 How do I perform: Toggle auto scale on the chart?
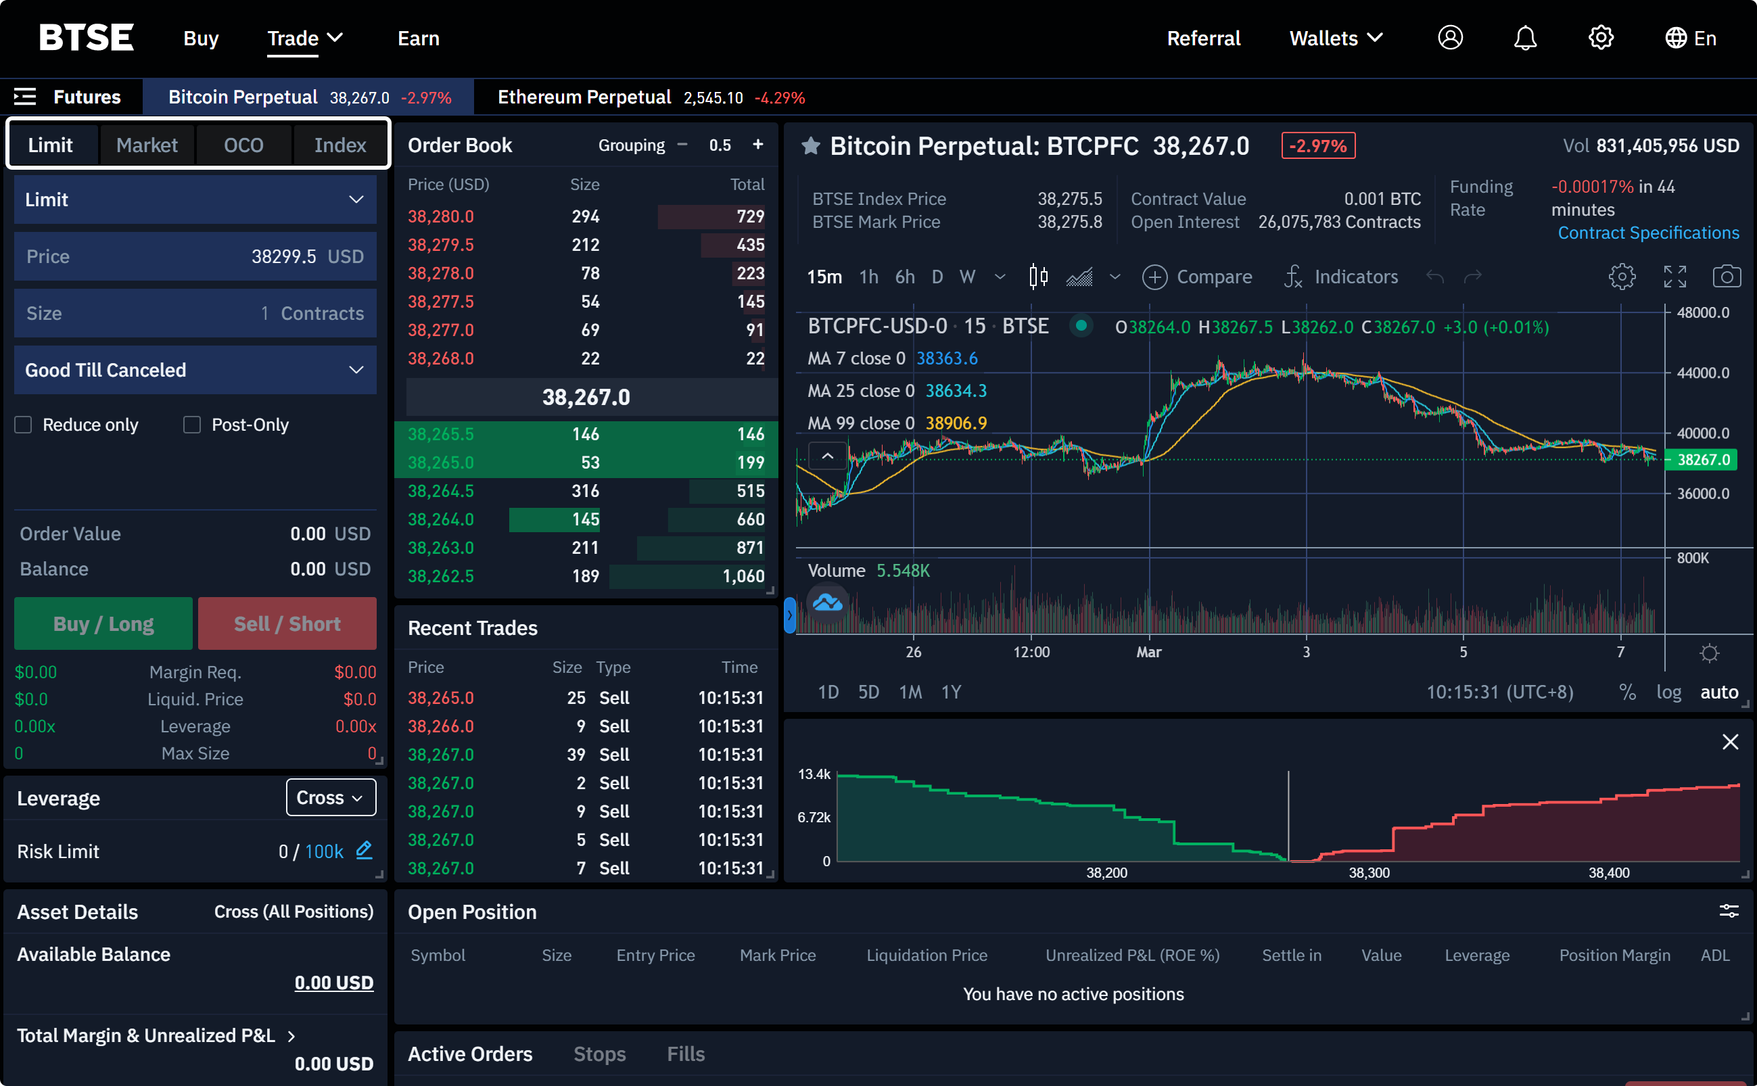[x=1719, y=692]
